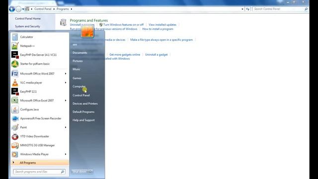Click Programs in the breadcrumb

63,9
